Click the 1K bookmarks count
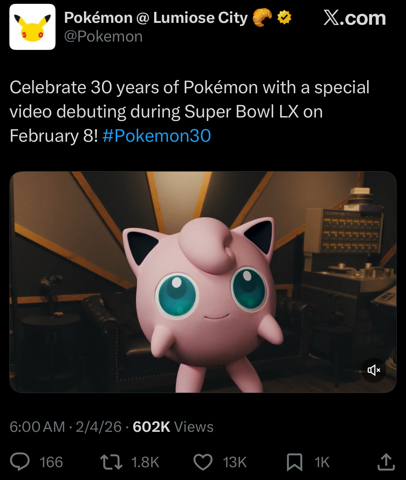 click(x=322, y=462)
